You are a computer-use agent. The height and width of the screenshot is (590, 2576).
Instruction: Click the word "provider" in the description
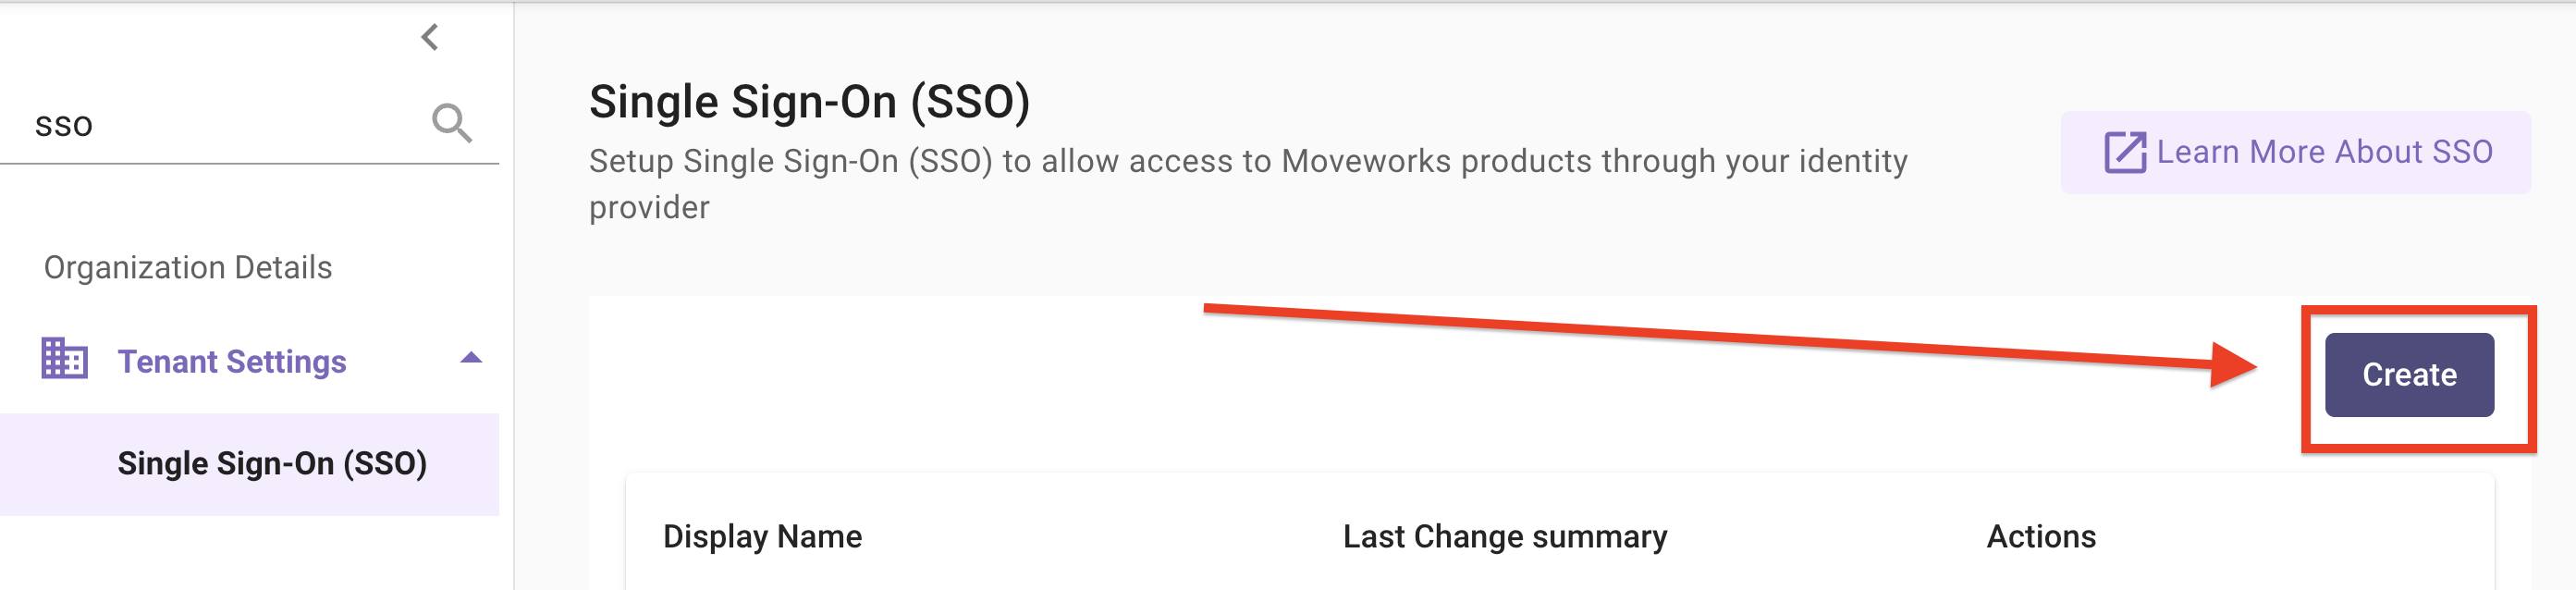649,208
